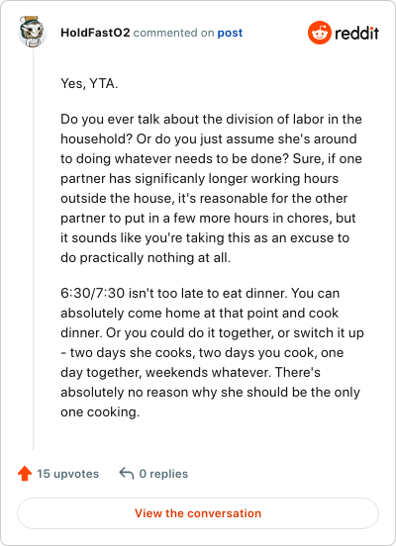Click the reply arrow icon

[x=127, y=473]
